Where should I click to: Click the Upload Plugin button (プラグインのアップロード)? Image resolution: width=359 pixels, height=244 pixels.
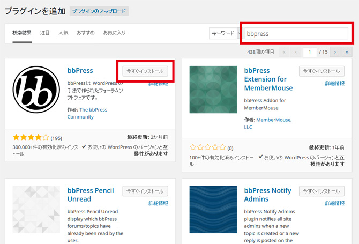(99, 11)
